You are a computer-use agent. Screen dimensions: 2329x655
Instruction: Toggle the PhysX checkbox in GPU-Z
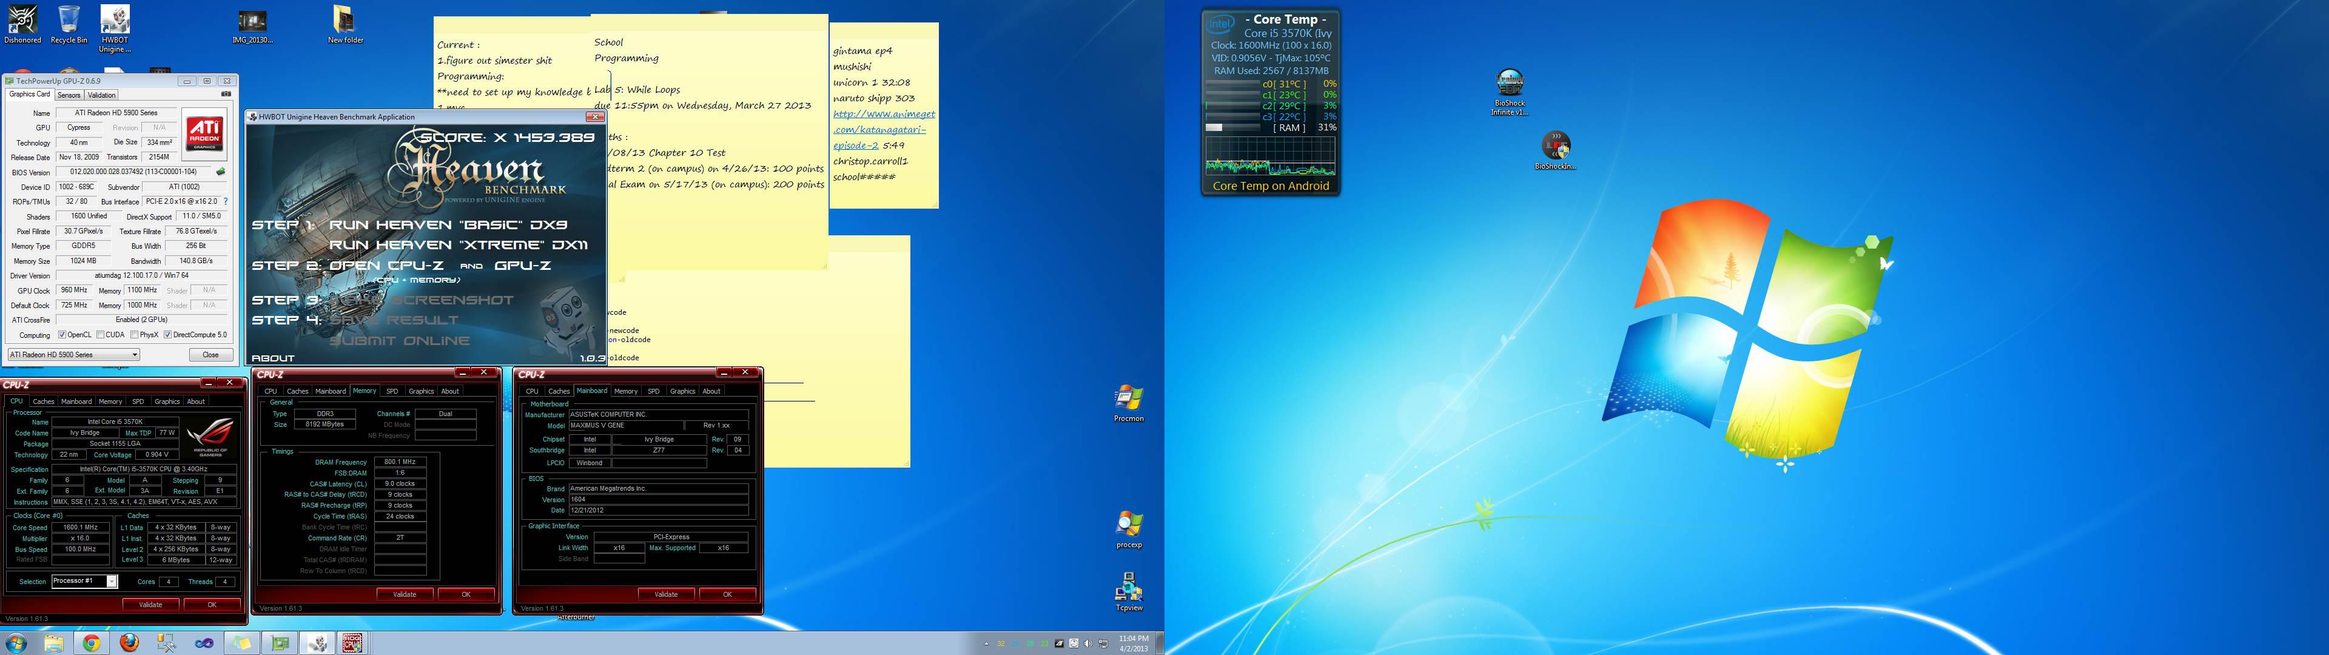(x=134, y=335)
